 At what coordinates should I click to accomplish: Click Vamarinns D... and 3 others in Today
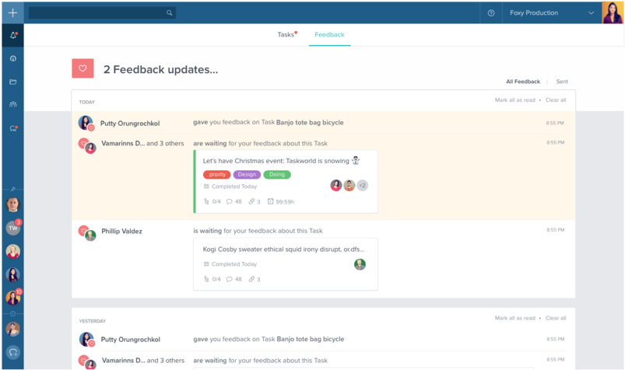[142, 143]
